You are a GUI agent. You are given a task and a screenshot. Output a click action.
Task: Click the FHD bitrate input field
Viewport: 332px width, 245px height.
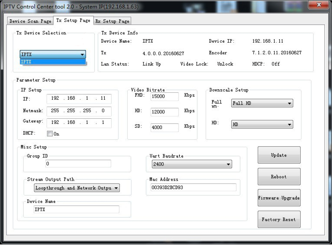coord(164,96)
